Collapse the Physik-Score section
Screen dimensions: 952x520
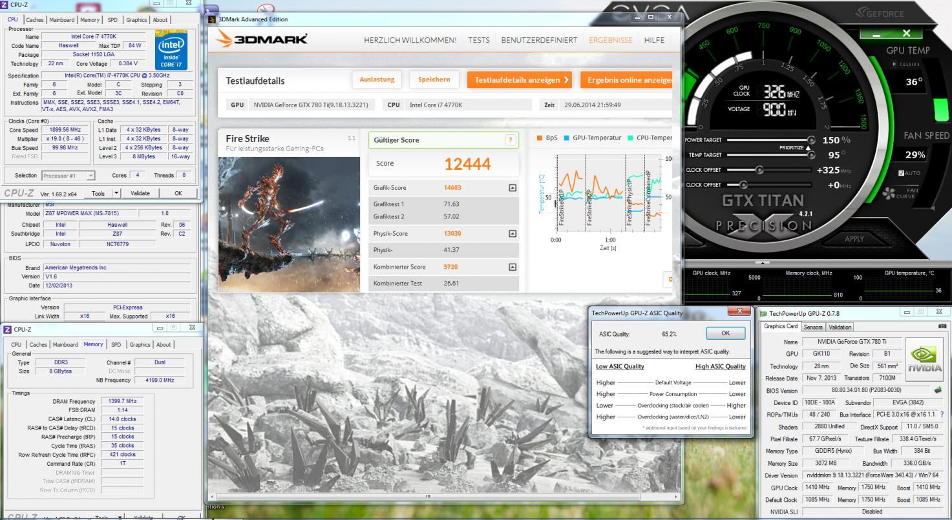[x=513, y=234]
